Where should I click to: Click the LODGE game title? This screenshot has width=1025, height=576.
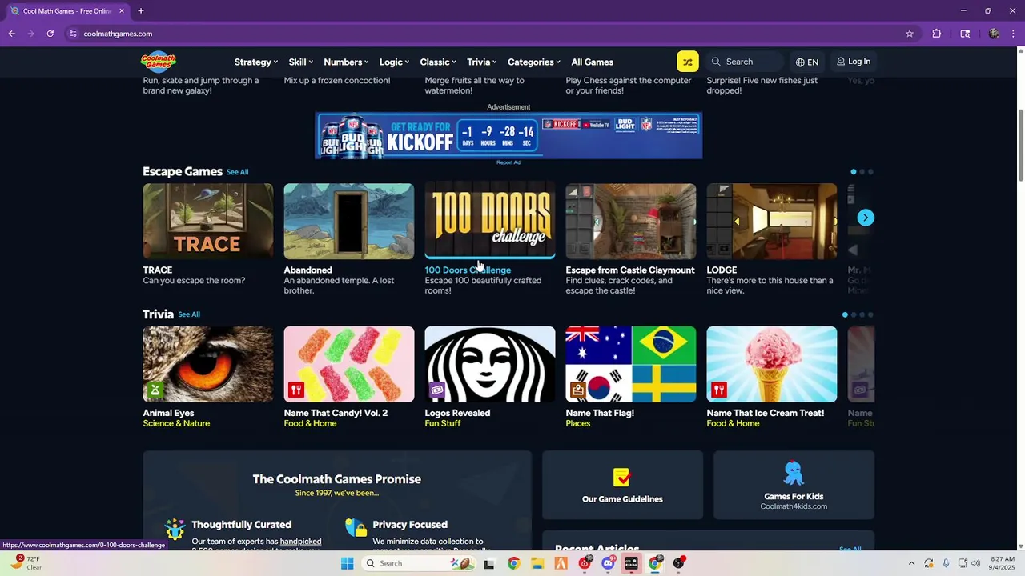tap(722, 270)
